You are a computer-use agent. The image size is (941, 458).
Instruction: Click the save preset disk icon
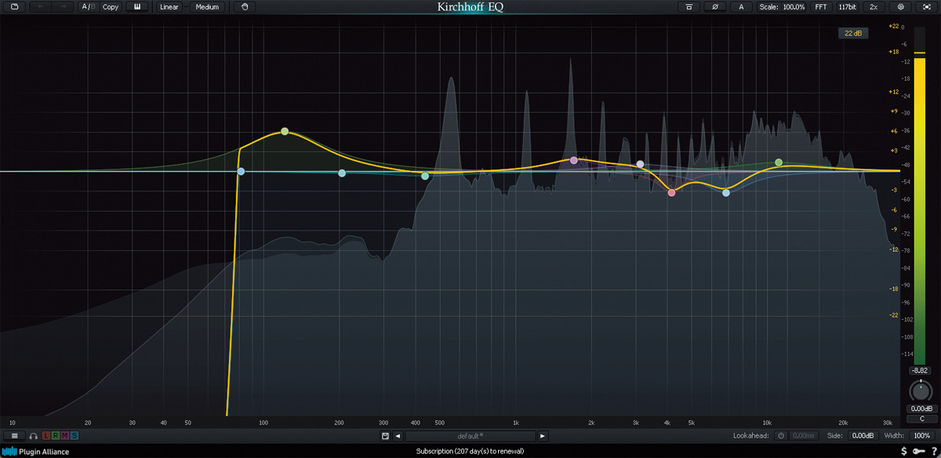(385, 436)
